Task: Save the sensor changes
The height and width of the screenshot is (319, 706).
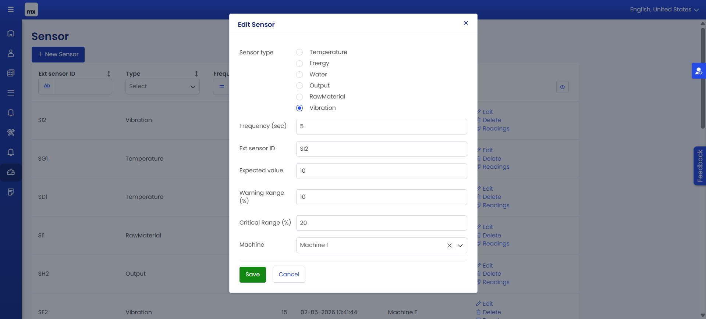Action: [x=252, y=275]
